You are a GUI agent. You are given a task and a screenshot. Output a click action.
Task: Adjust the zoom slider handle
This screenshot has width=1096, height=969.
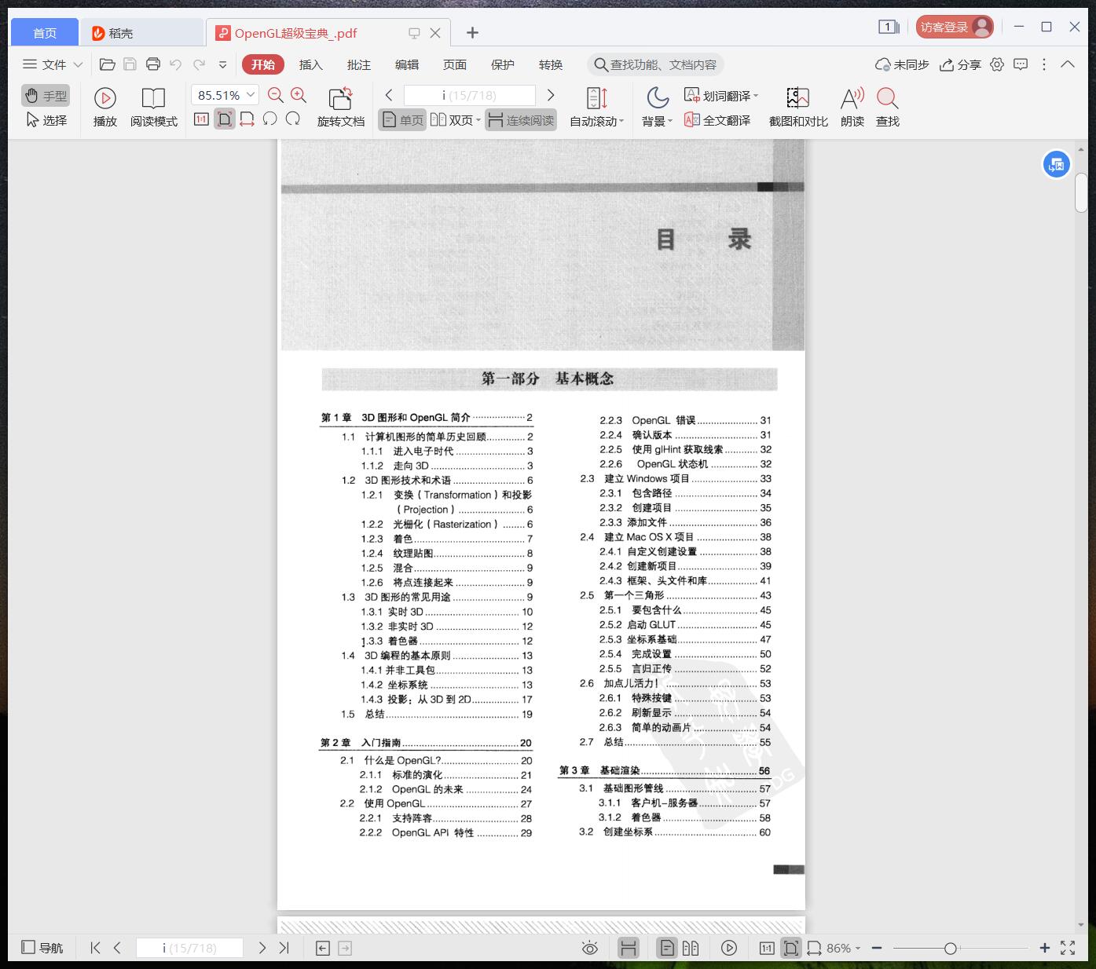(951, 948)
